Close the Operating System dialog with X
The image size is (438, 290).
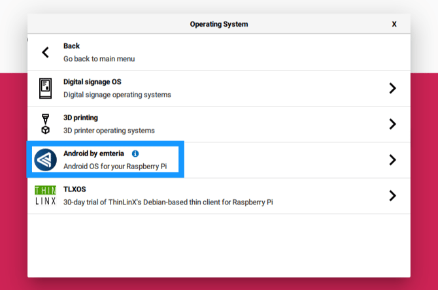pos(394,24)
